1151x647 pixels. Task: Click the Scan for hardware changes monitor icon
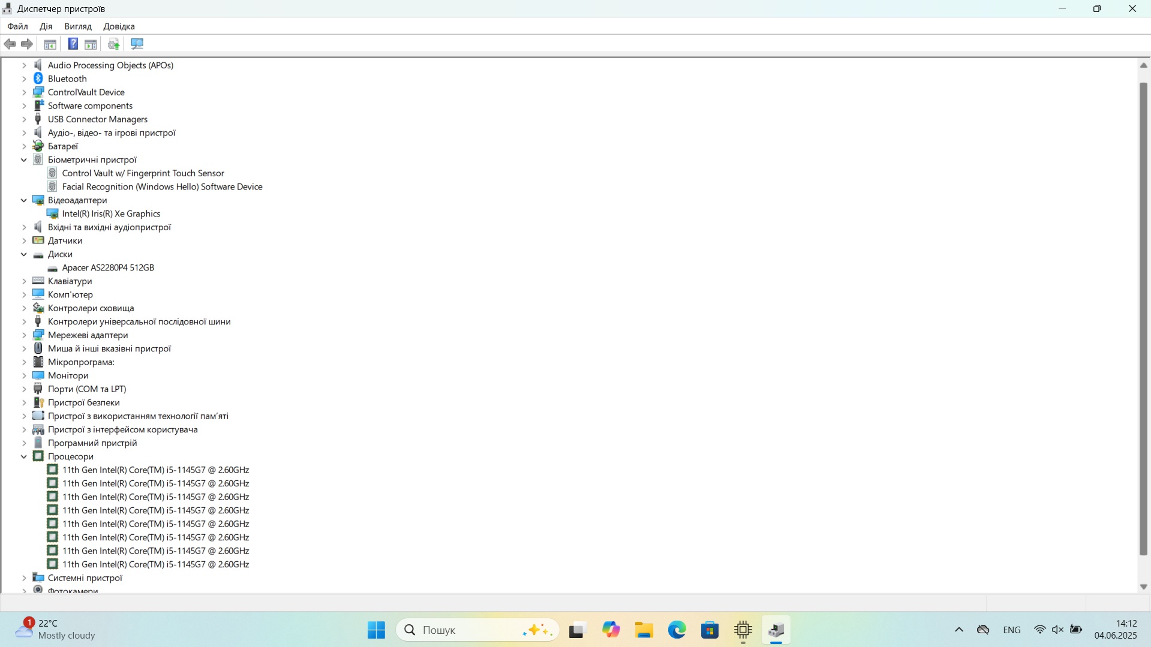click(137, 44)
